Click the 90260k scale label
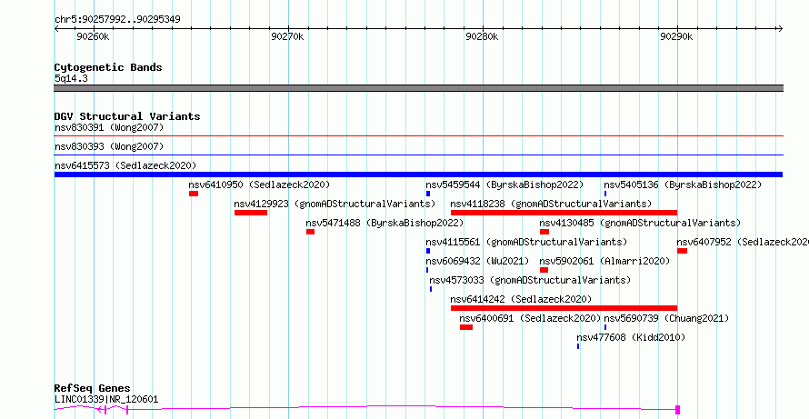This screenshot has height=419, width=809. (x=93, y=36)
